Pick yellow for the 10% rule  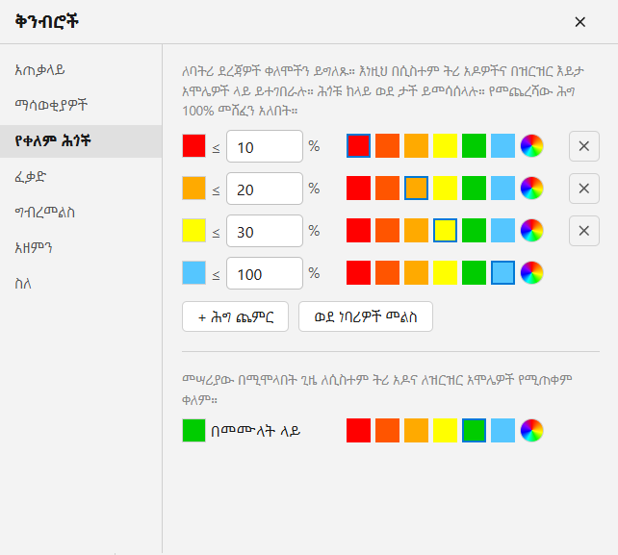(x=445, y=146)
